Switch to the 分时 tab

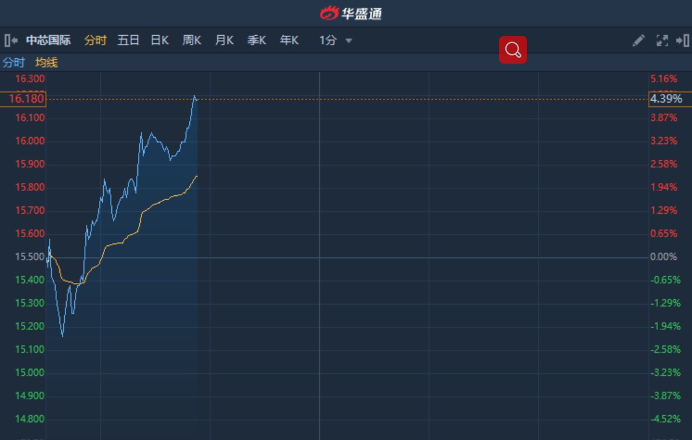(95, 41)
